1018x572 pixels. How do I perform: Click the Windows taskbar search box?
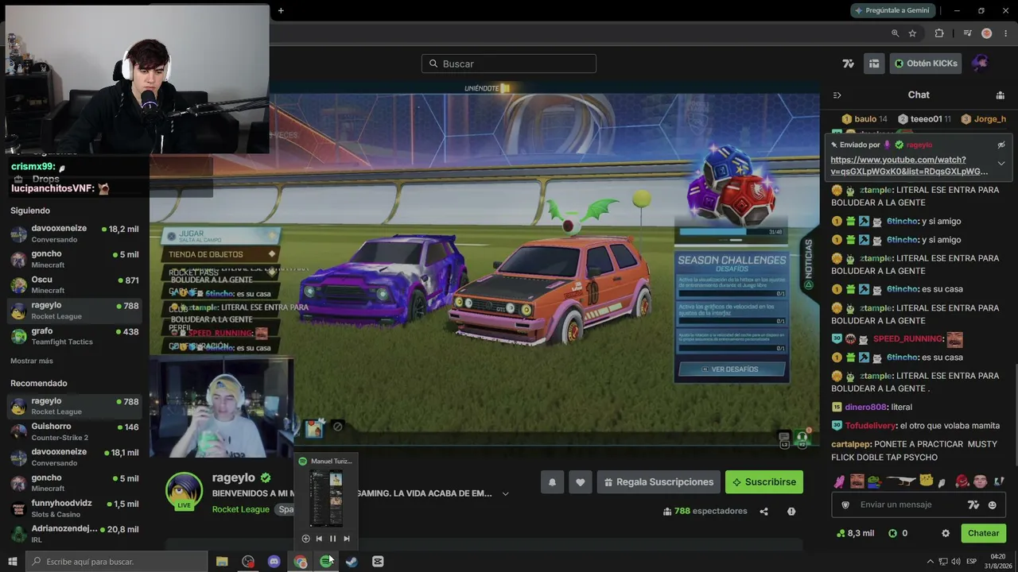(x=117, y=562)
